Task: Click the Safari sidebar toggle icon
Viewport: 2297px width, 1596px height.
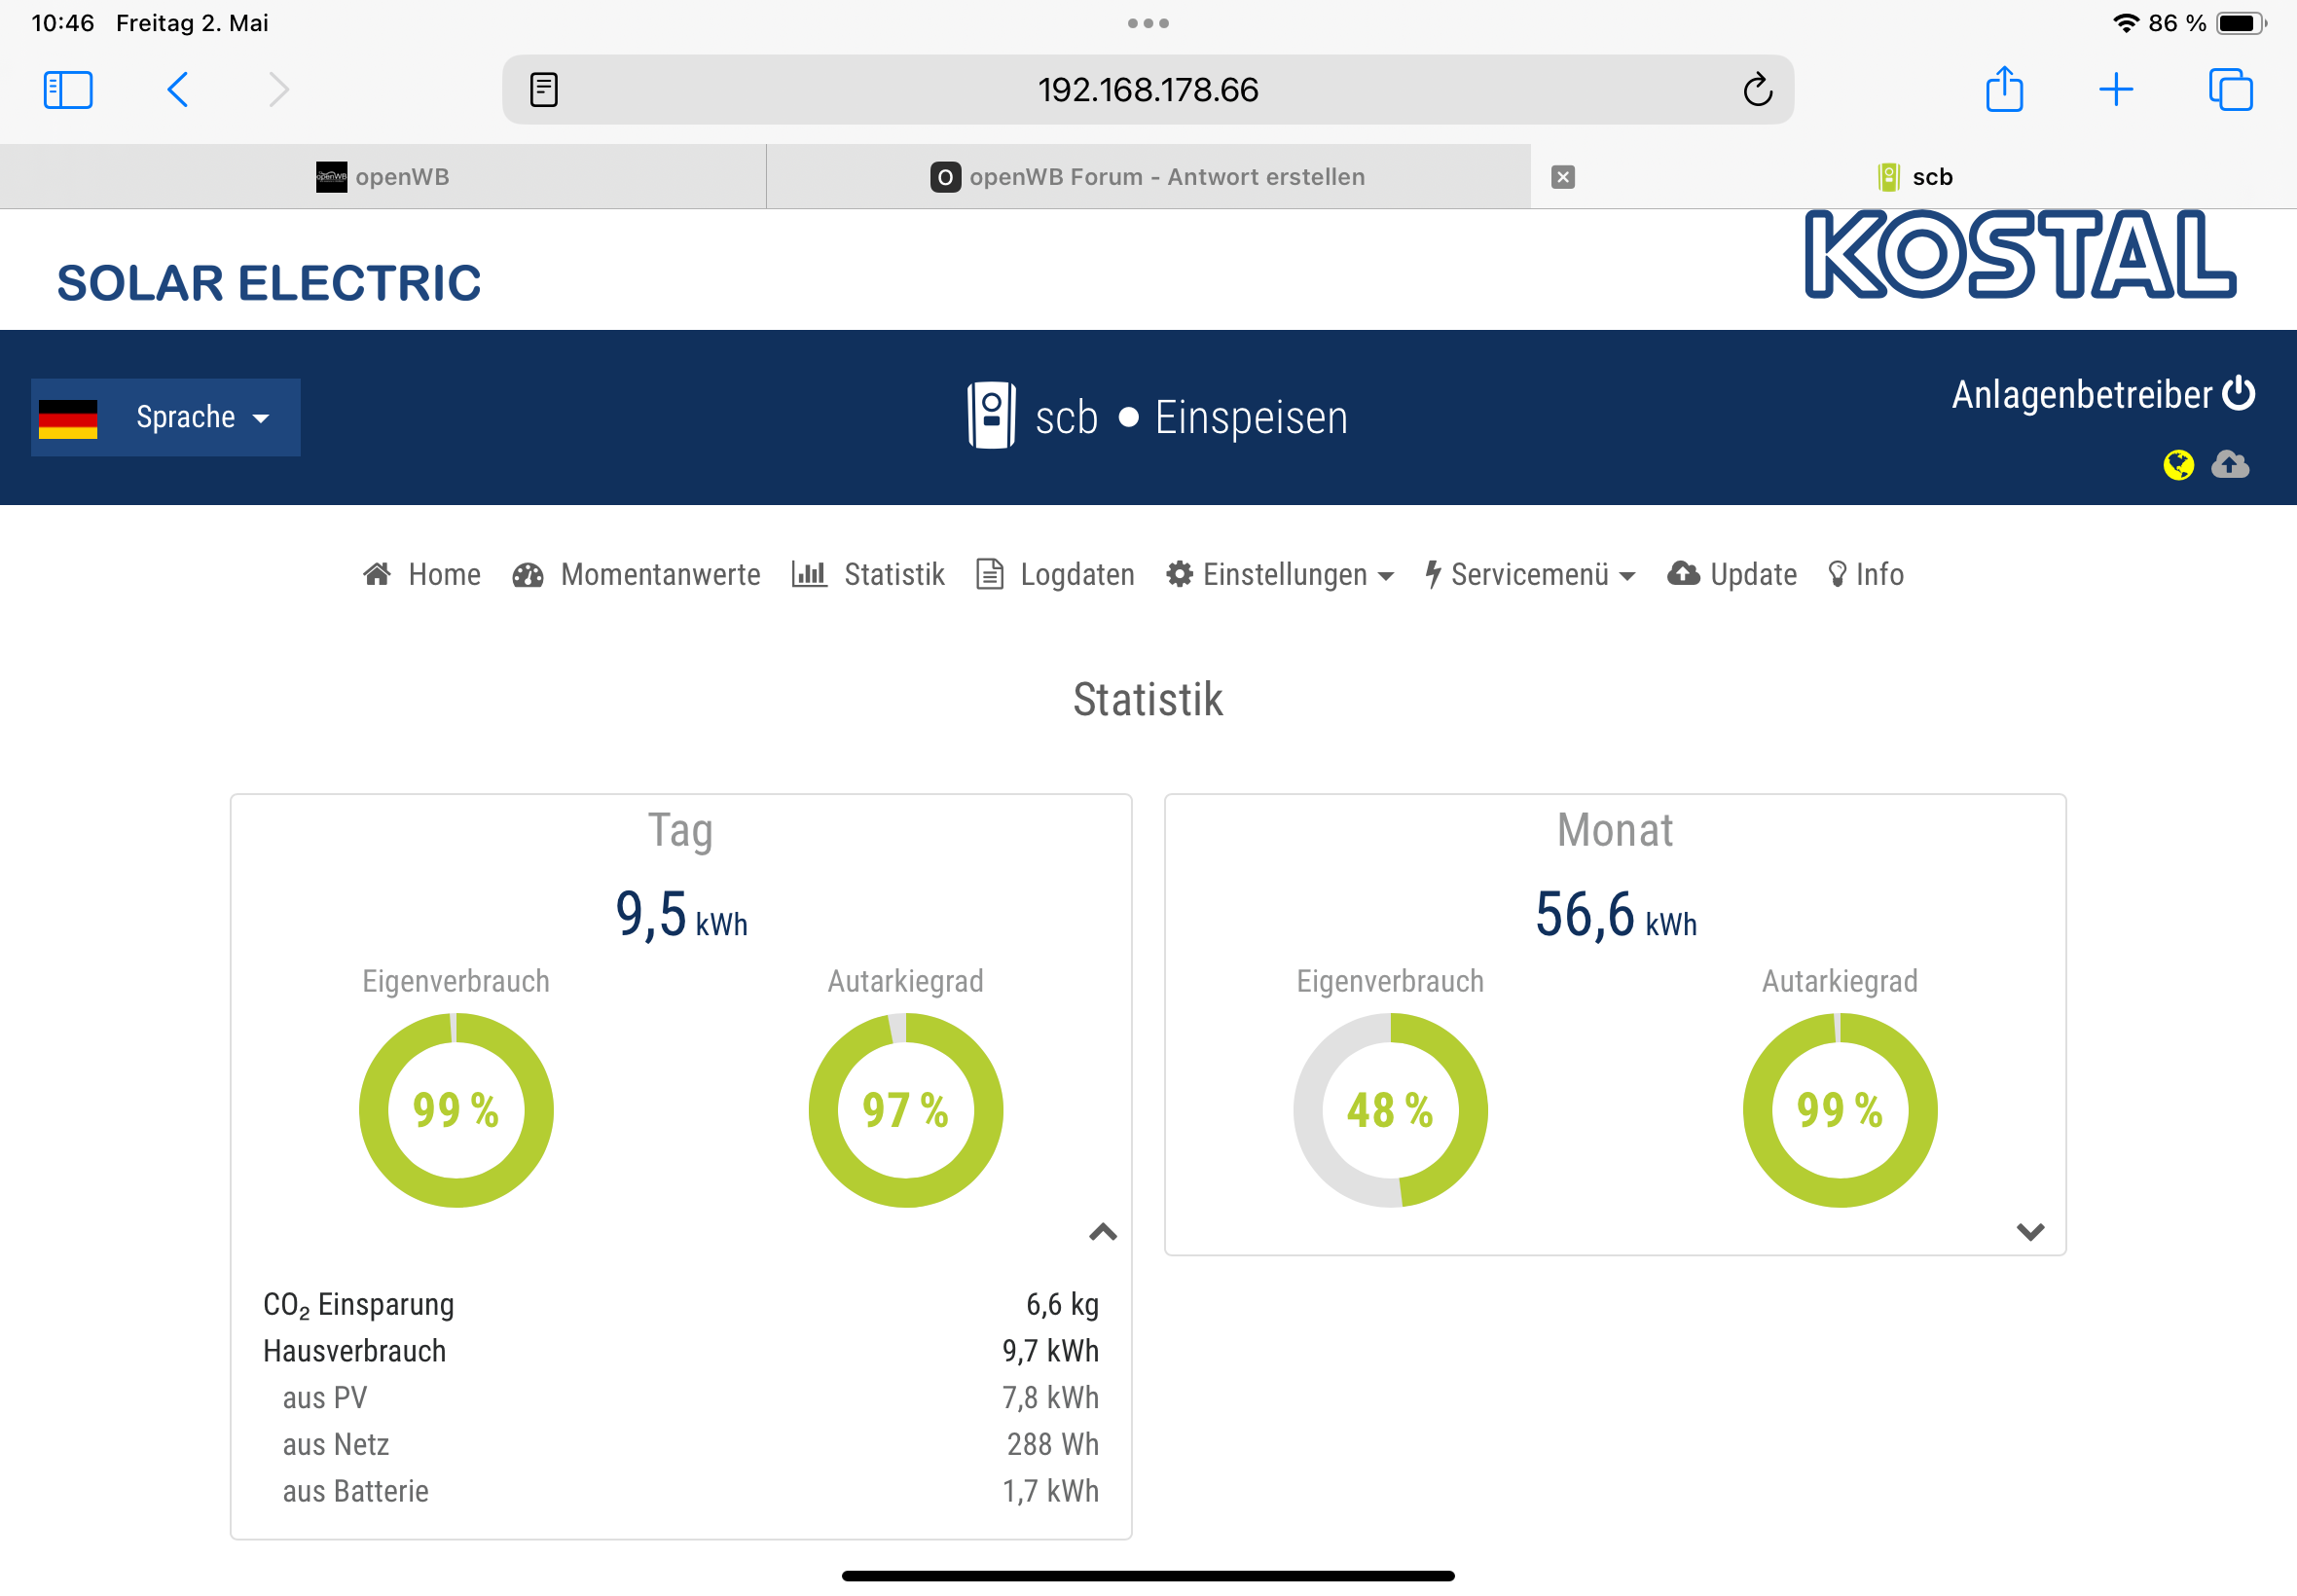Action: coord(68,90)
